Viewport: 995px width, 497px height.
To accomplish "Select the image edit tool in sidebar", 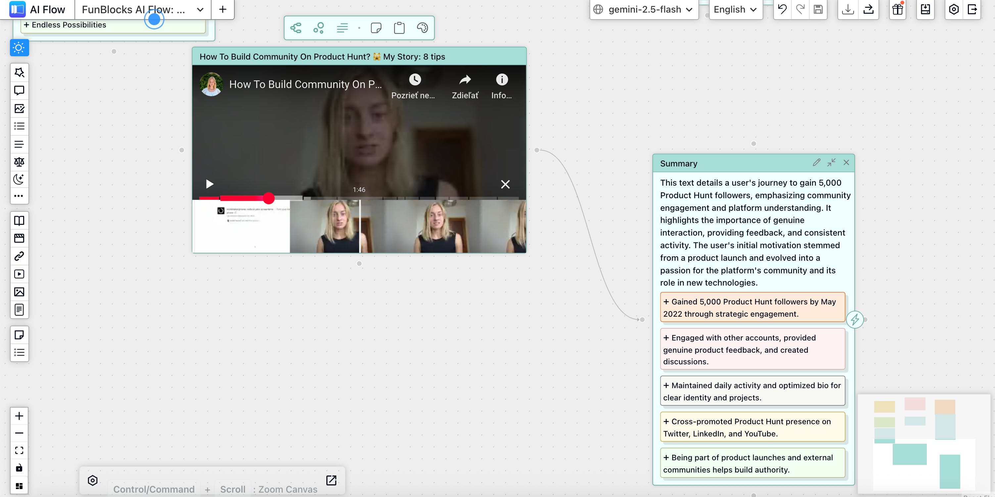I will pos(19,109).
